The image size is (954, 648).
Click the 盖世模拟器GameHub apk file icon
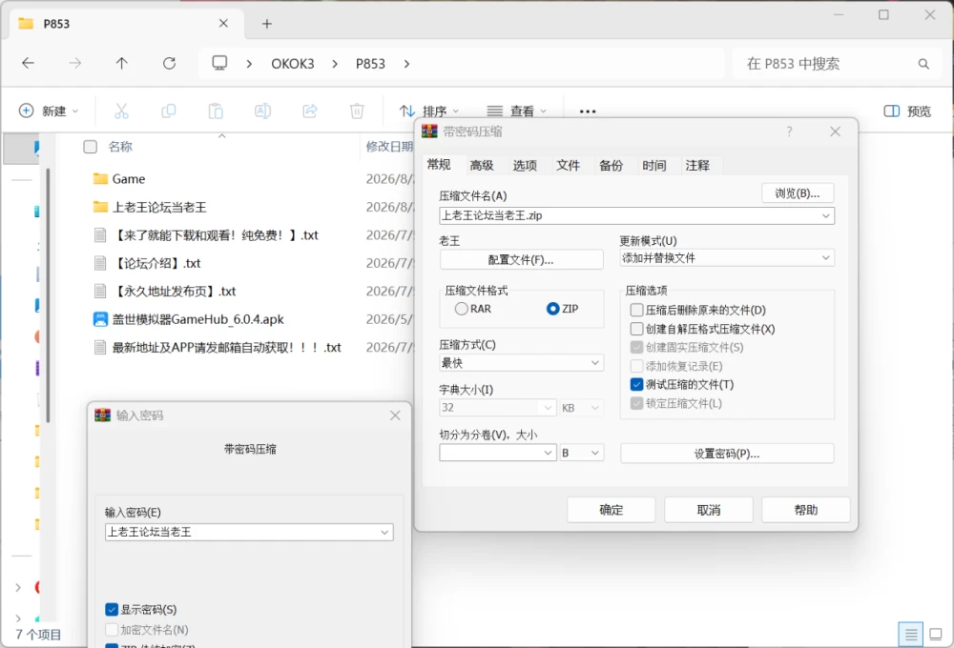pyautogui.click(x=100, y=319)
